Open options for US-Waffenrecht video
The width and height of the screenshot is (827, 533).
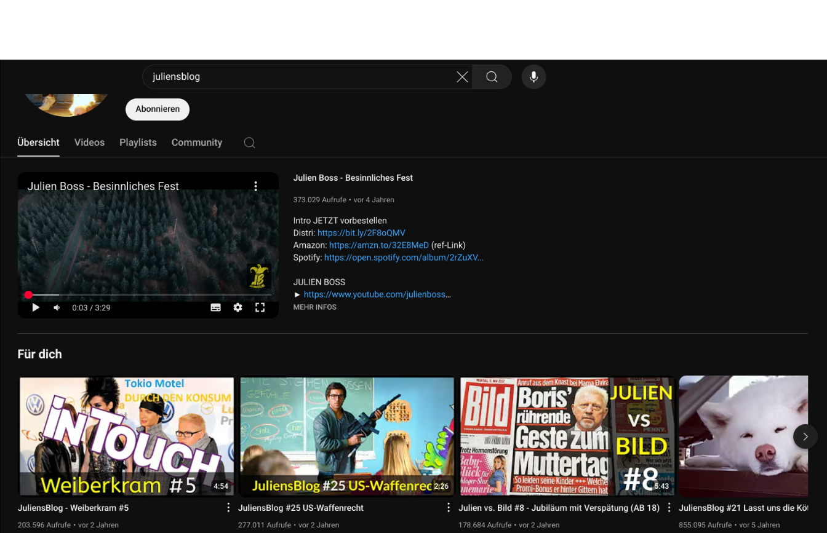coord(449,508)
